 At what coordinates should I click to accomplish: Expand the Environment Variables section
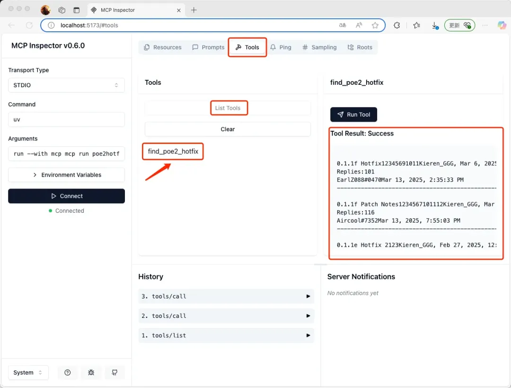(x=66, y=175)
